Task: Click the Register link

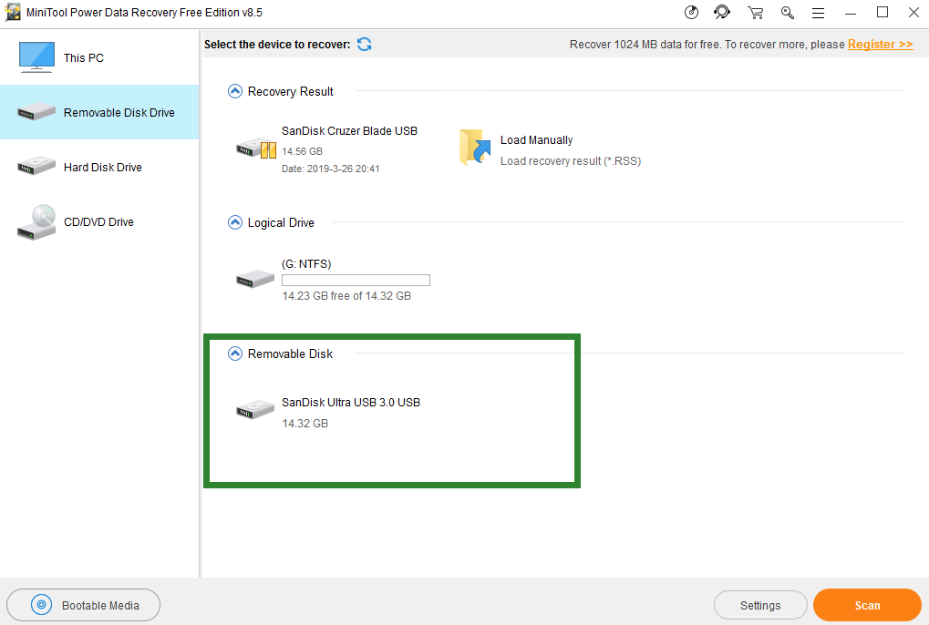Action: (x=880, y=44)
